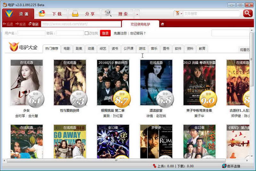
Task: Select the 读书 category tab
Action: point(115,48)
